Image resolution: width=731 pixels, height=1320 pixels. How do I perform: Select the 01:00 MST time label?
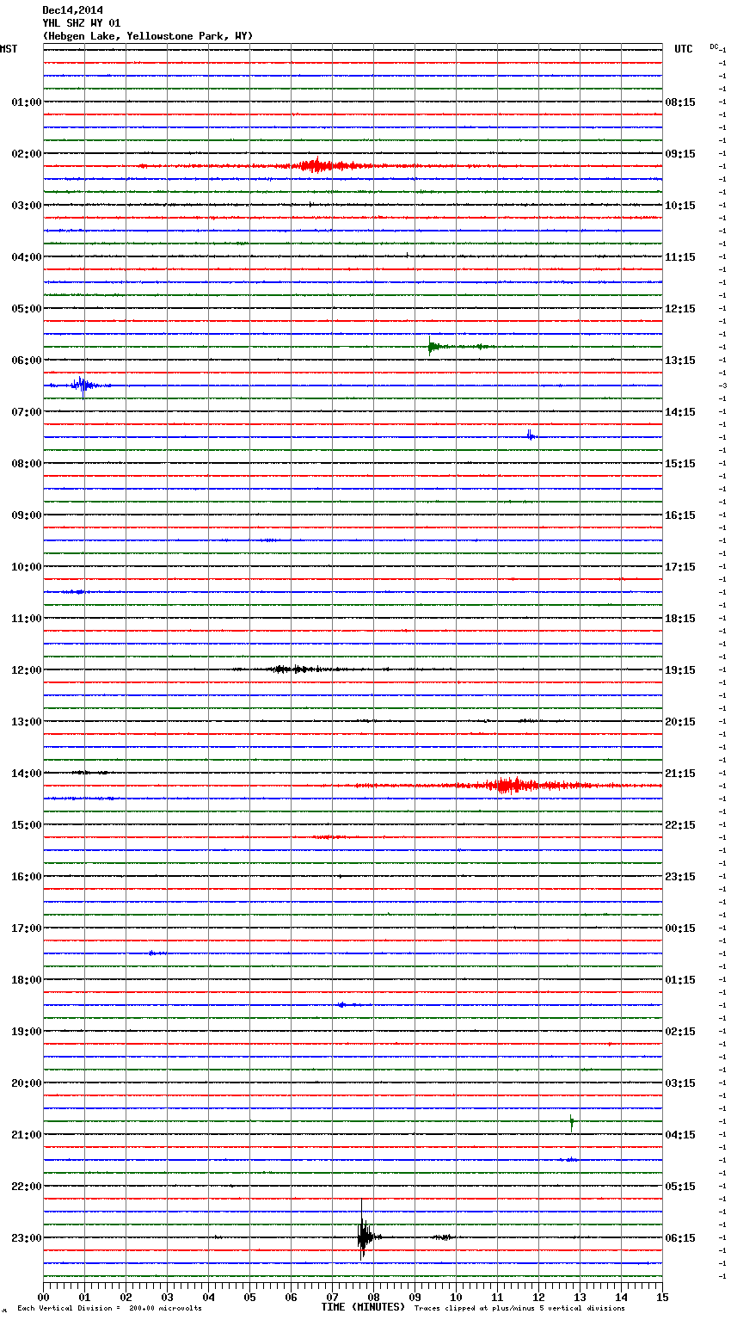(x=27, y=102)
